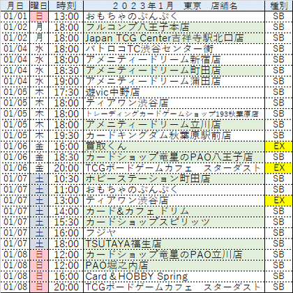Screen dimensions: 293x293
Task: Select 01/06 date in 買取くん row
Action: [x=15, y=146]
